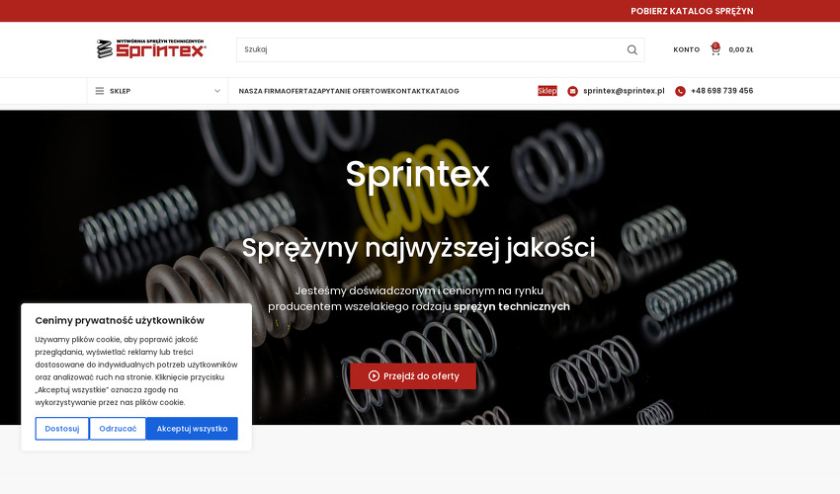The height and width of the screenshot is (494, 840).
Task: Click the Sprintex hero heading
Action: coord(417,174)
